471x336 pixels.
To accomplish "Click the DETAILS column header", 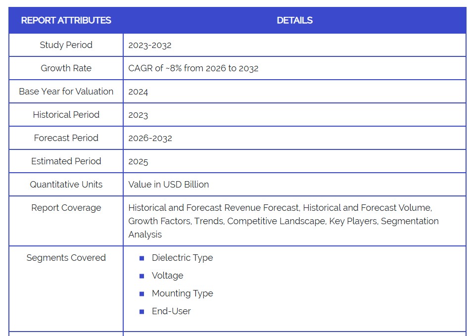I will (x=294, y=20).
